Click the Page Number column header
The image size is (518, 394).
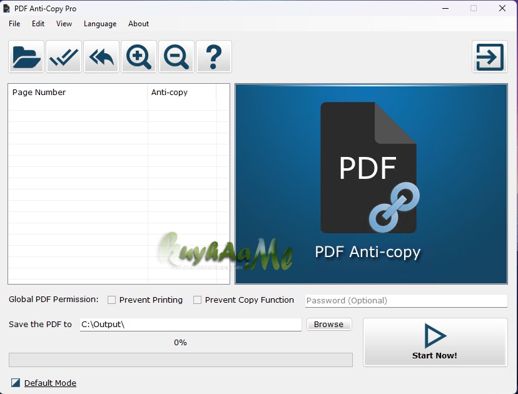pos(78,92)
